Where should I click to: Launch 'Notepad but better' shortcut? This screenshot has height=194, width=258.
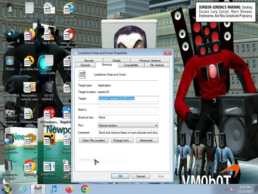click(x=29, y=117)
